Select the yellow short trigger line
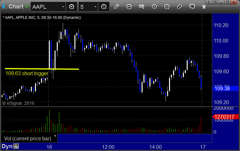Image resolution: width=240 pixels, height=151 pixels. point(42,69)
